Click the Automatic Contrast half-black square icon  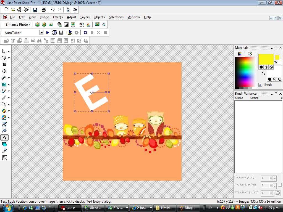click(66, 25)
